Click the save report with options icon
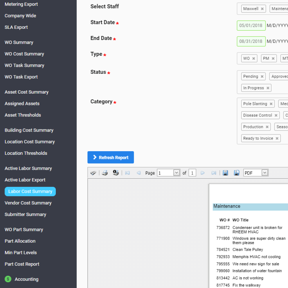 pos(236,172)
